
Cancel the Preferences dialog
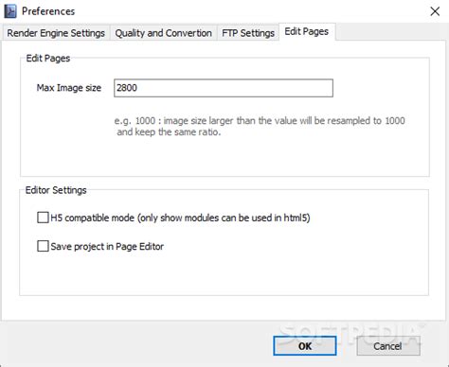(x=388, y=346)
